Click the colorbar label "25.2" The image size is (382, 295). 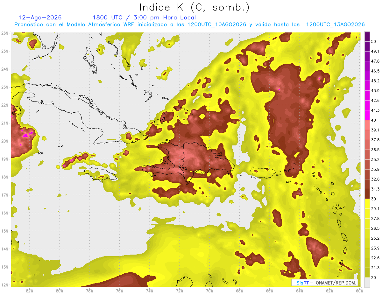pyautogui.click(x=375, y=238)
